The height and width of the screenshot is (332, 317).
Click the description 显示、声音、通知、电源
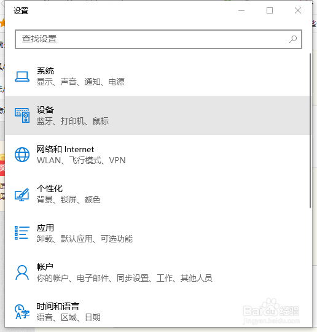click(80, 82)
